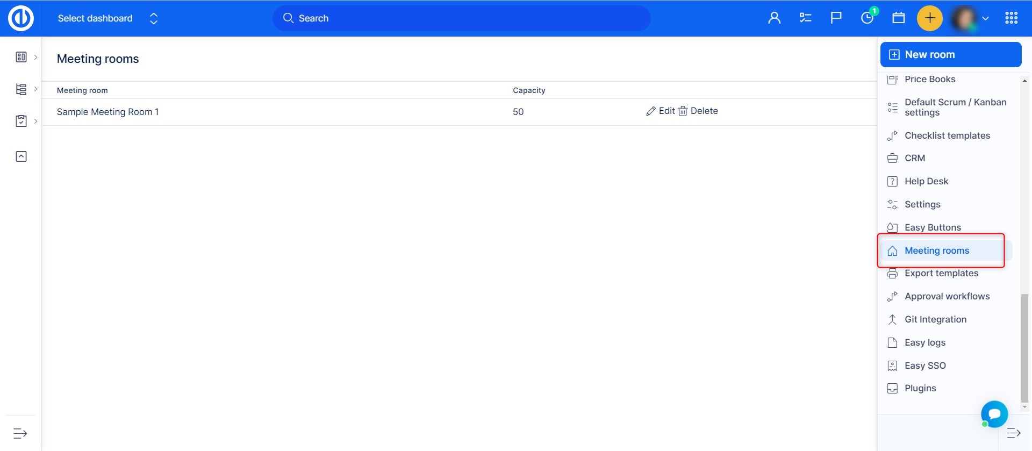Screen dimensions: 1032x451
Task: Click the New room button
Action: [950, 55]
